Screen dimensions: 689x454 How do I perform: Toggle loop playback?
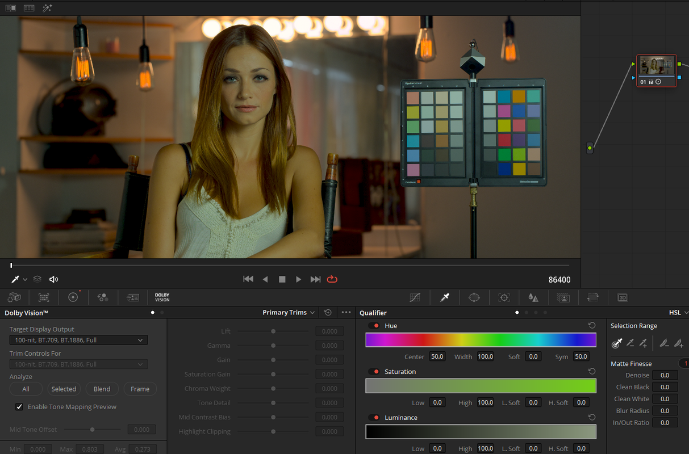coord(332,279)
